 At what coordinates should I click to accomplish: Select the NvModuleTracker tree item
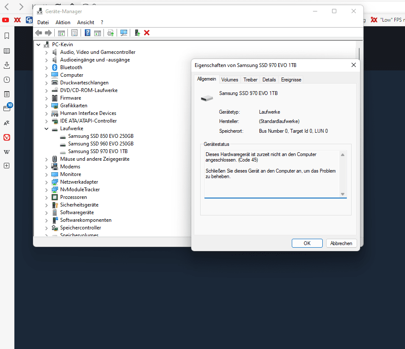pyautogui.click(x=80, y=190)
